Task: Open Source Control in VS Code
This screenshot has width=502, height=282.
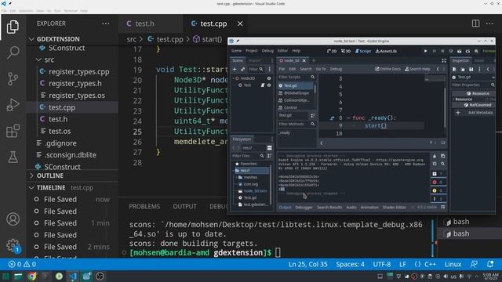Action: [x=13, y=78]
